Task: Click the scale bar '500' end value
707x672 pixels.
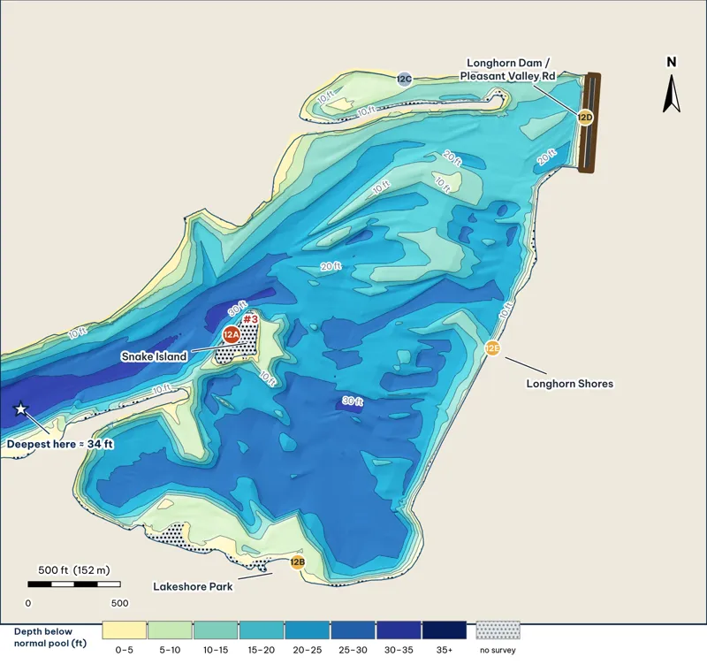Action: 119,603
